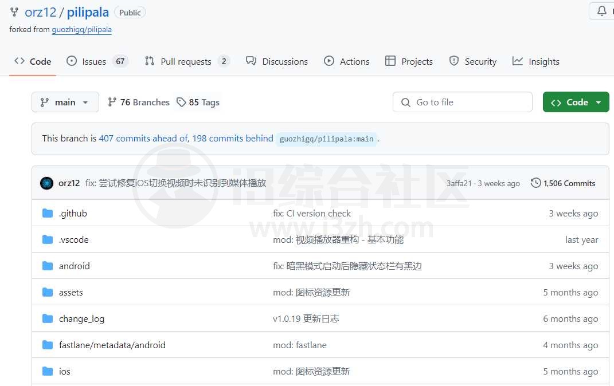Open the latest commit message about iOS
This screenshot has width=614, height=386.
pyautogui.click(x=176, y=183)
